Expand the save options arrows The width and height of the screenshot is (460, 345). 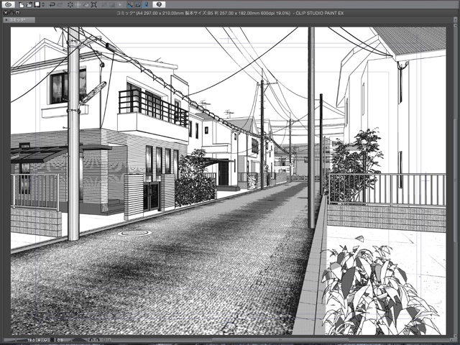tap(43, 4)
